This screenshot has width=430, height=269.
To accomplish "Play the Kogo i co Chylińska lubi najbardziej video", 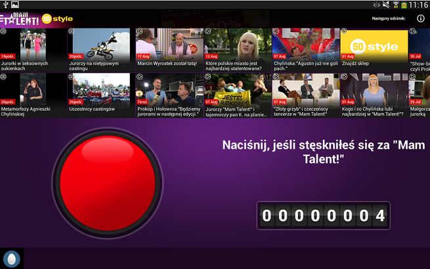I will (x=374, y=95).
